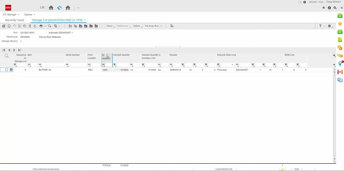Open the currency coins sidebar icon
The image size is (344, 171).
[x=340, y=48]
